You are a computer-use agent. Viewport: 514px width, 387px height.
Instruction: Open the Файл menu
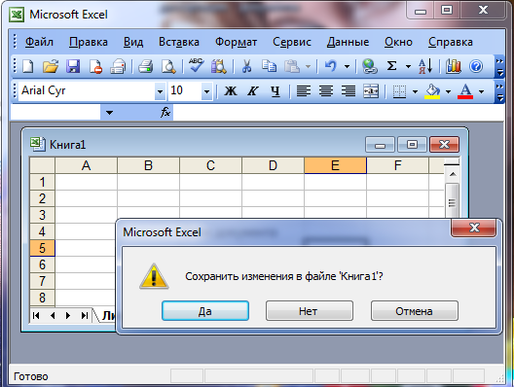point(39,42)
